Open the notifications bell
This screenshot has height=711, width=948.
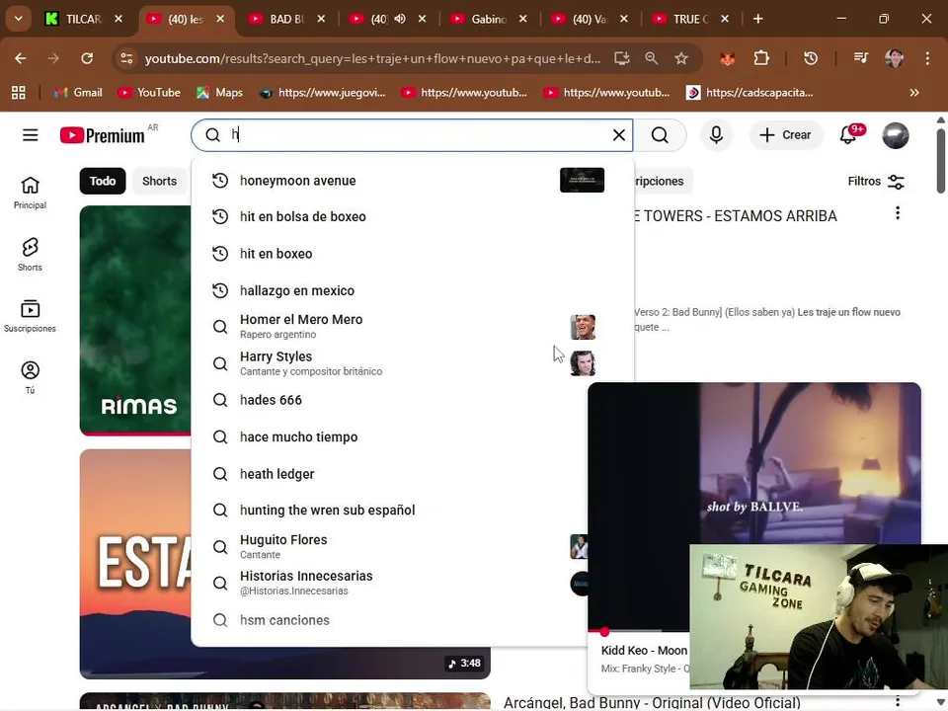pyautogui.click(x=848, y=135)
